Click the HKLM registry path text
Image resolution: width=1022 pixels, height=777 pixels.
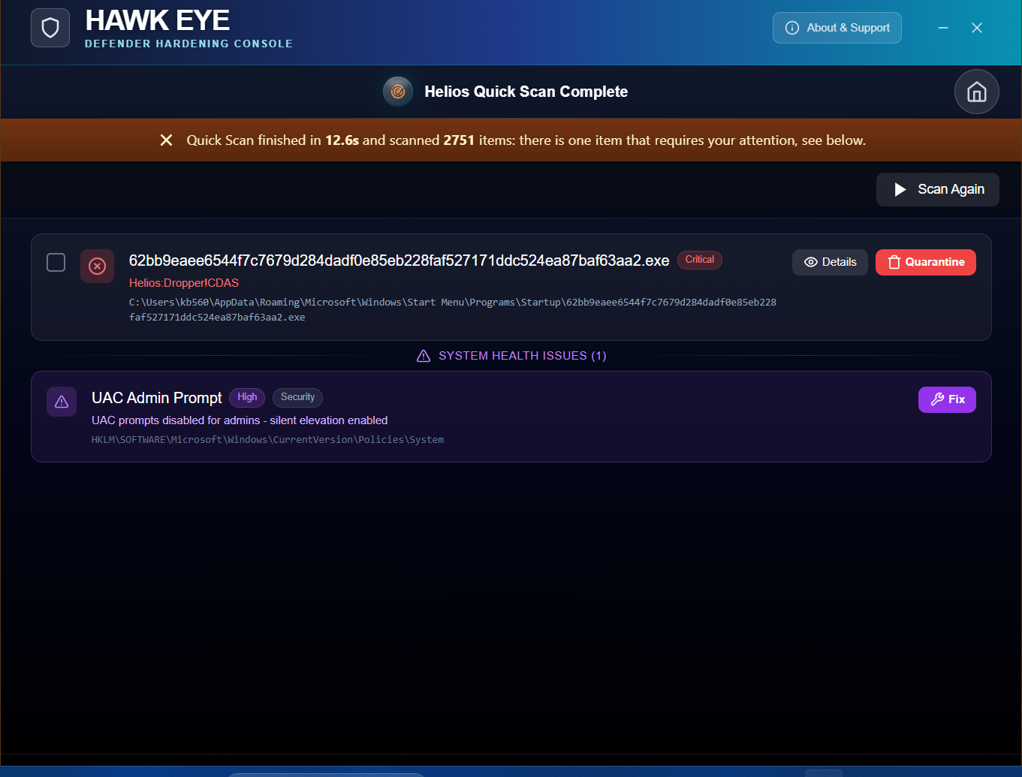tap(267, 440)
